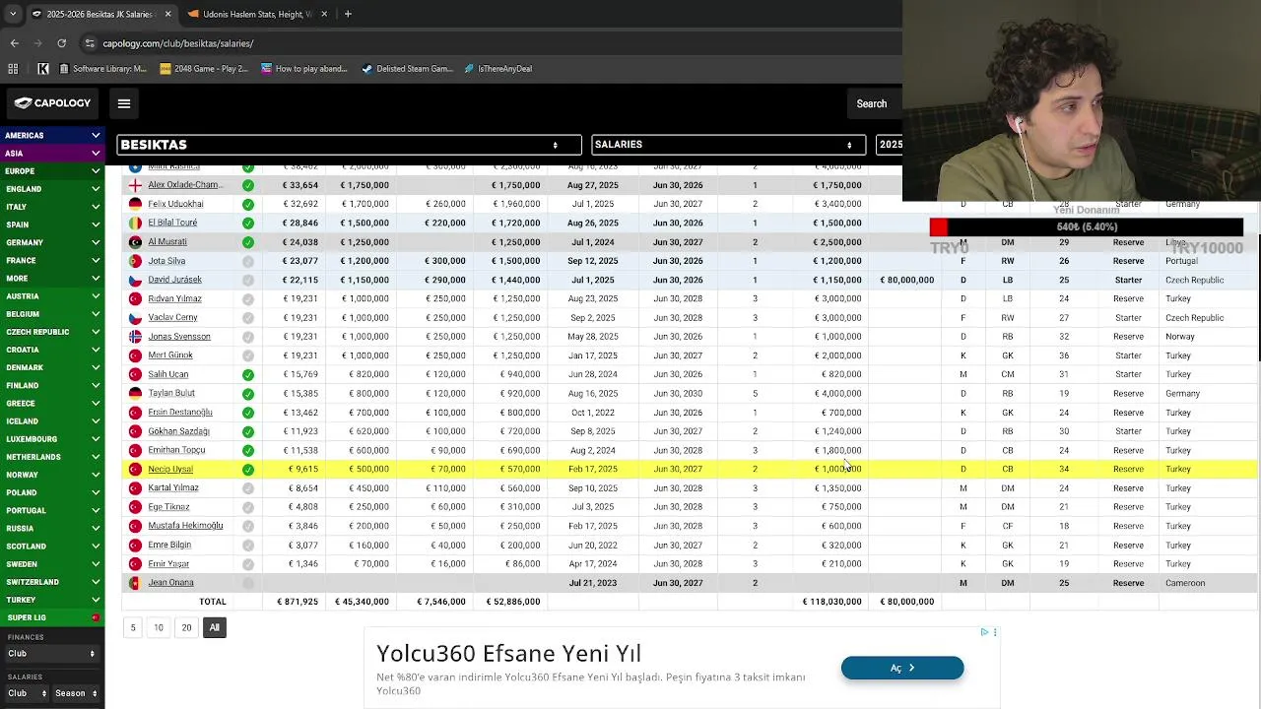The width and height of the screenshot is (1261, 709).
Task: Click the Capology logo
Action: point(52,103)
